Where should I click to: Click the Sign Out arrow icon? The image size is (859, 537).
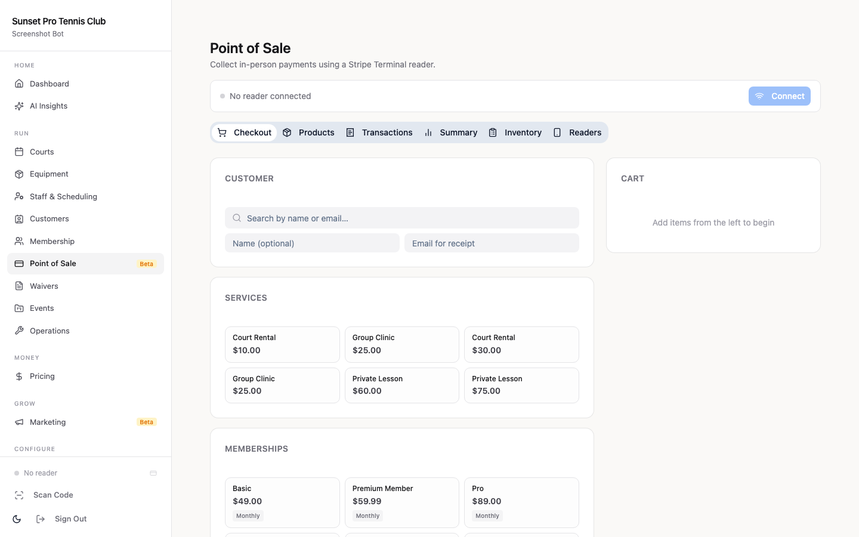(41, 519)
